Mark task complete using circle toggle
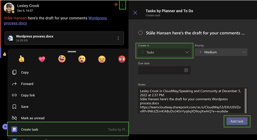 coord(141,33)
